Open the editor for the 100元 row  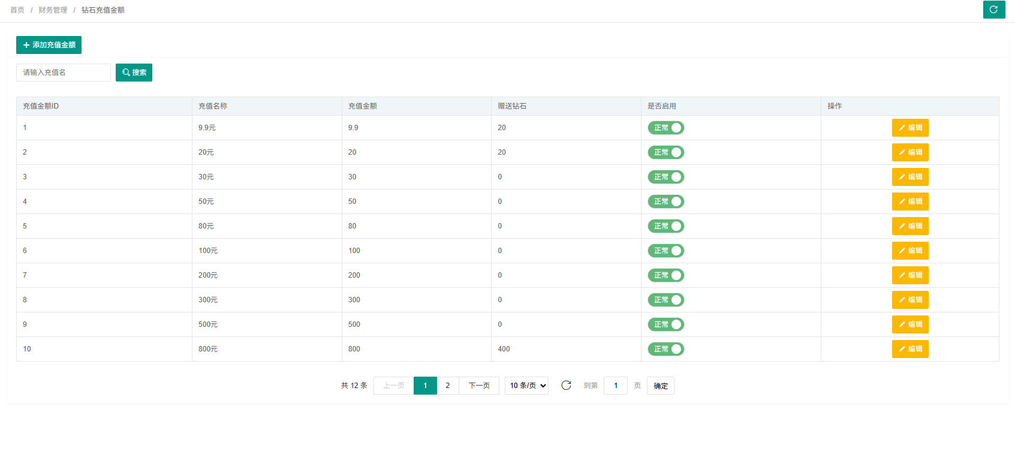[909, 251]
